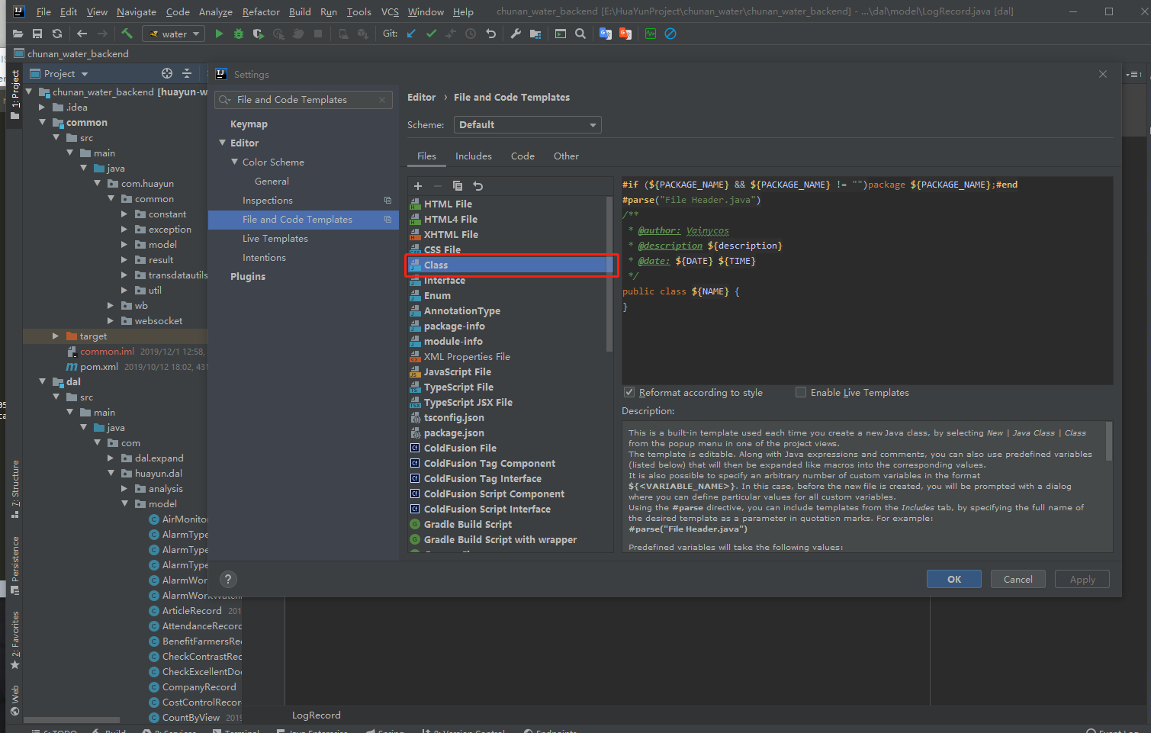Click the OK button
1151x733 pixels.
954,579
